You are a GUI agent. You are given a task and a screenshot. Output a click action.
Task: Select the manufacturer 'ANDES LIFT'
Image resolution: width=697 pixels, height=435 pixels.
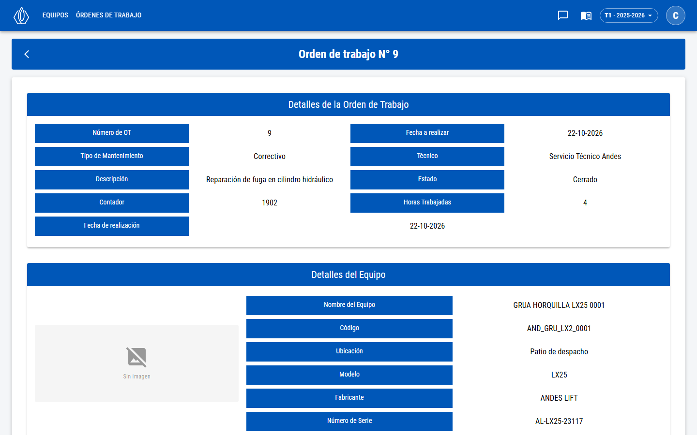559,398
